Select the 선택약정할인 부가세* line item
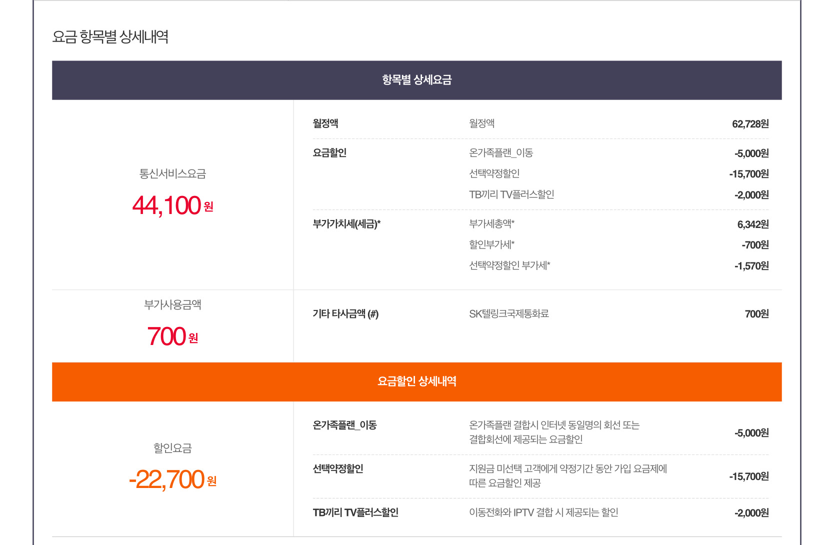The image size is (834, 545). [x=509, y=265]
